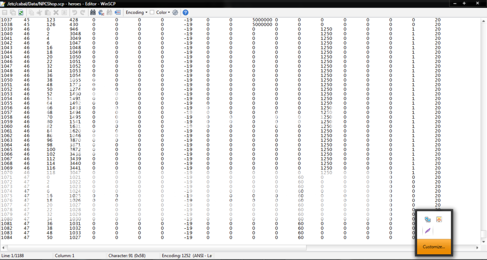This screenshot has height=260, width=487.
Task: Click horizontal scrollbar right arrow
Action: pyautogui.click(x=477, y=247)
